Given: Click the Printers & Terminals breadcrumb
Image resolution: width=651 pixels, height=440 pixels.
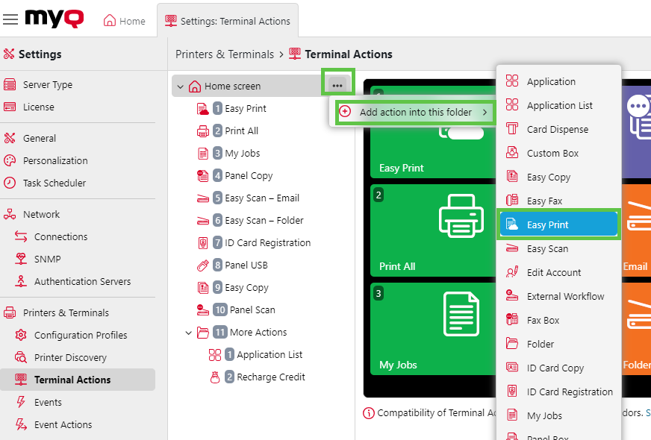Looking at the screenshot, I should pyautogui.click(x=225, y=54).
